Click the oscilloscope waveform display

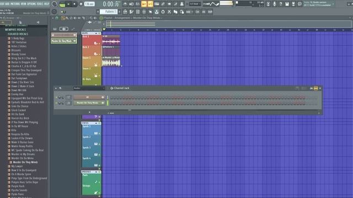pyautogui.click(x=211, y=4)
